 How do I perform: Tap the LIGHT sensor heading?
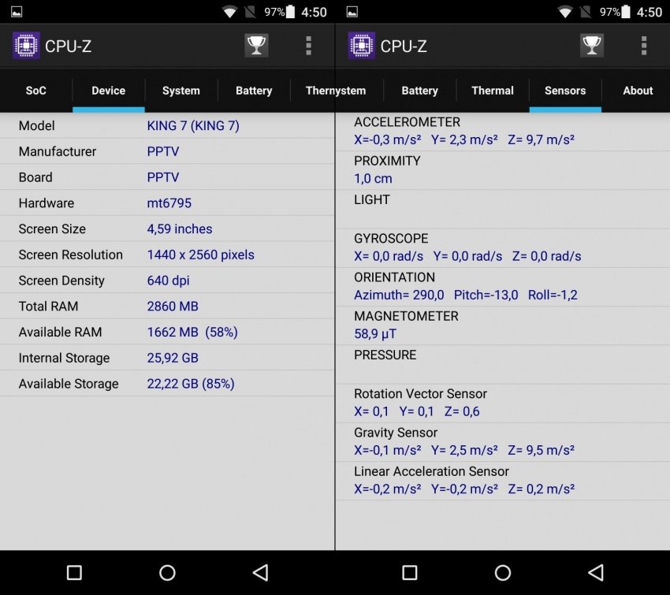(x=372, y=199)
